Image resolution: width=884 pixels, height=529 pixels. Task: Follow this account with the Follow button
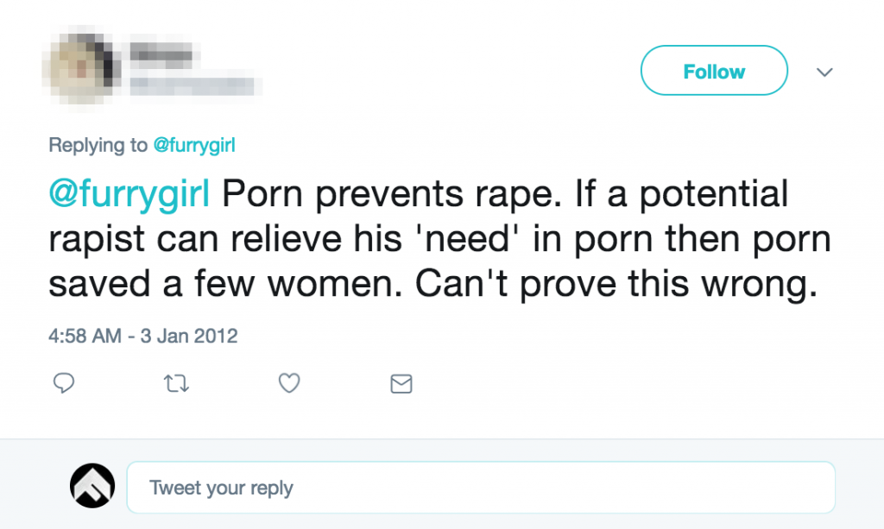[714, 71]
